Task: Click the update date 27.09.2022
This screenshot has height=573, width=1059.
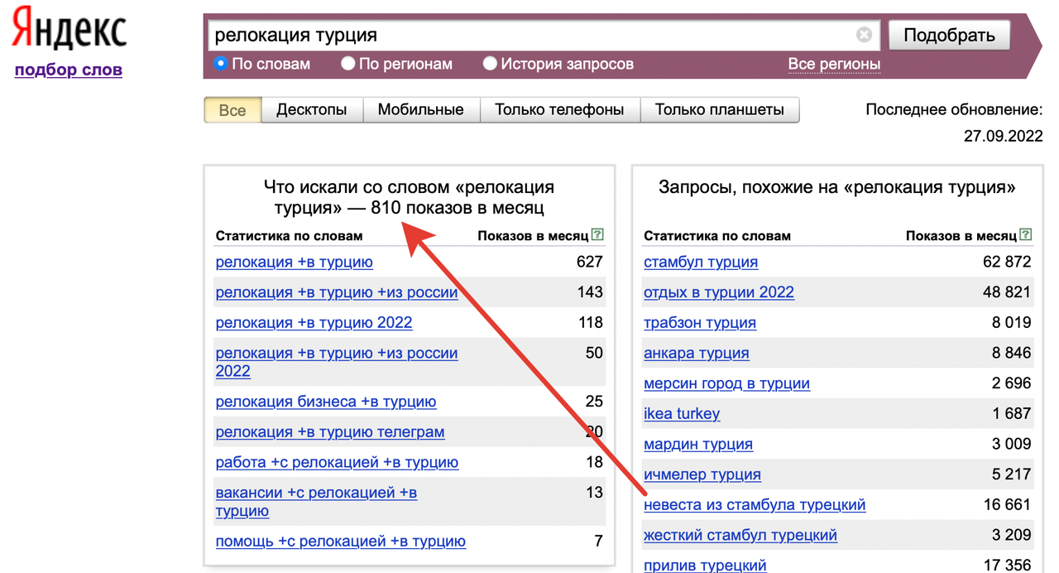Action: (x=1003, y=136)
